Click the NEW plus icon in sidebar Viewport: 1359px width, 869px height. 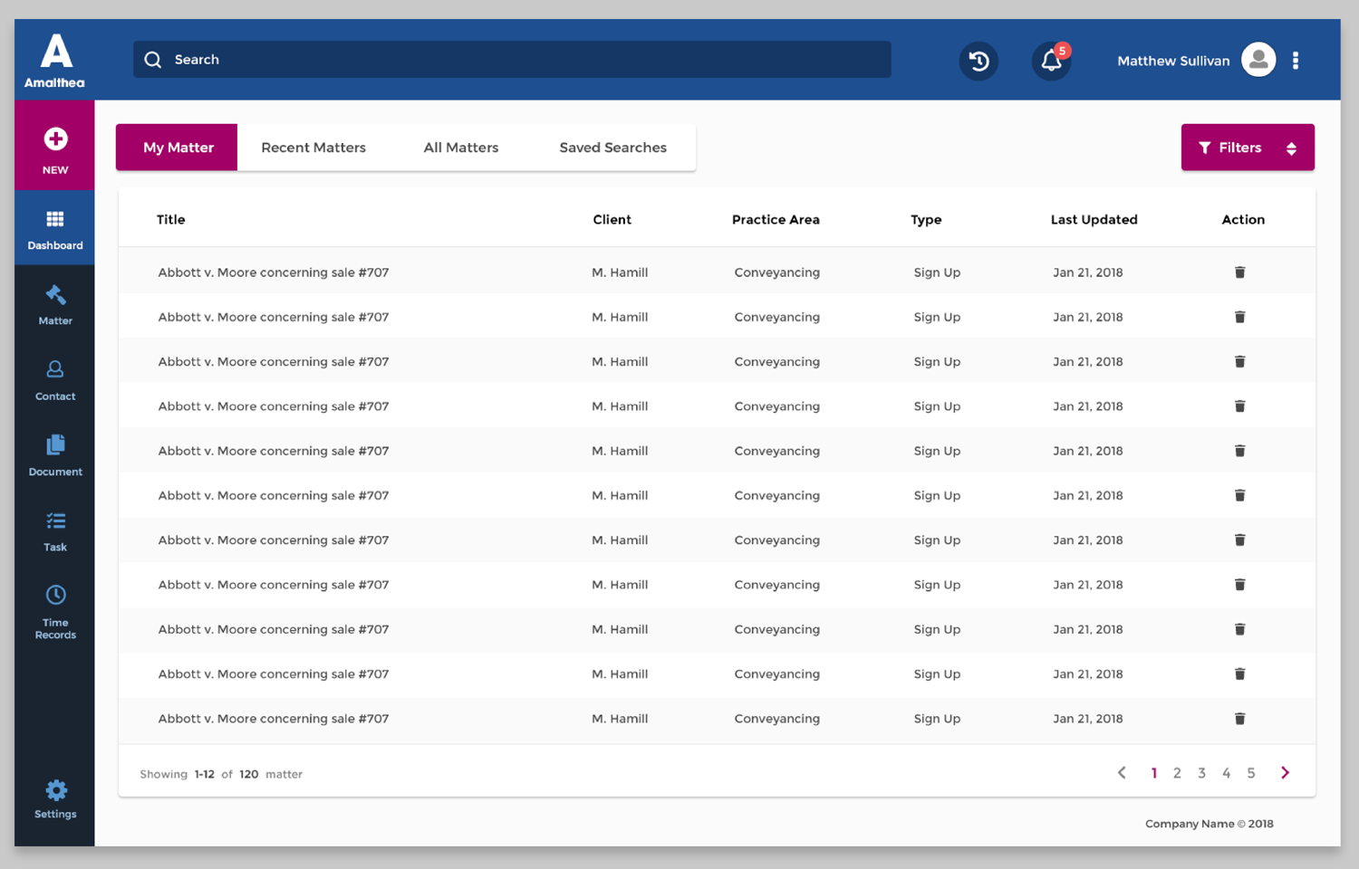tap(55, 139)
